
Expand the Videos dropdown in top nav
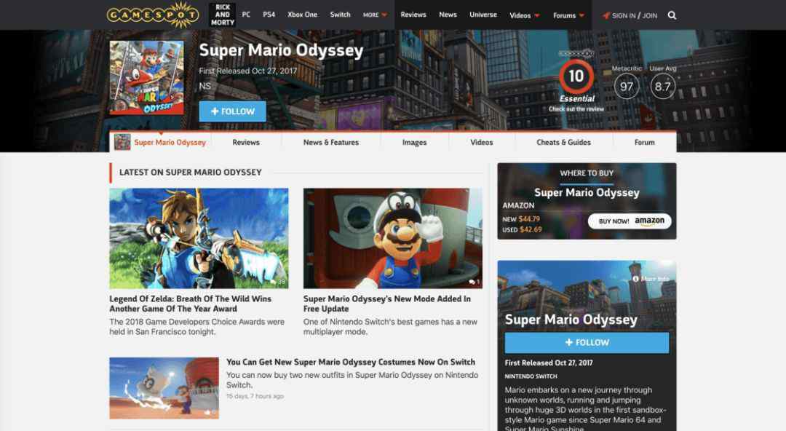click(x=524, y=15)
